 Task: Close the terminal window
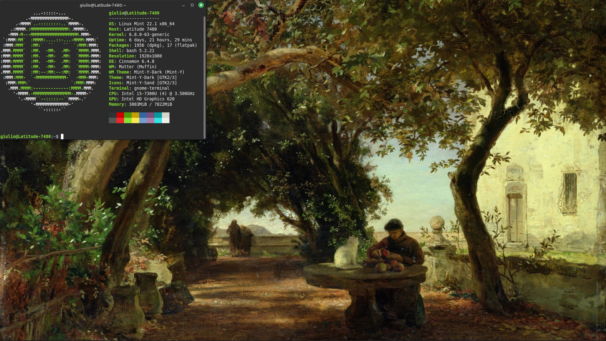click(201, 5)
